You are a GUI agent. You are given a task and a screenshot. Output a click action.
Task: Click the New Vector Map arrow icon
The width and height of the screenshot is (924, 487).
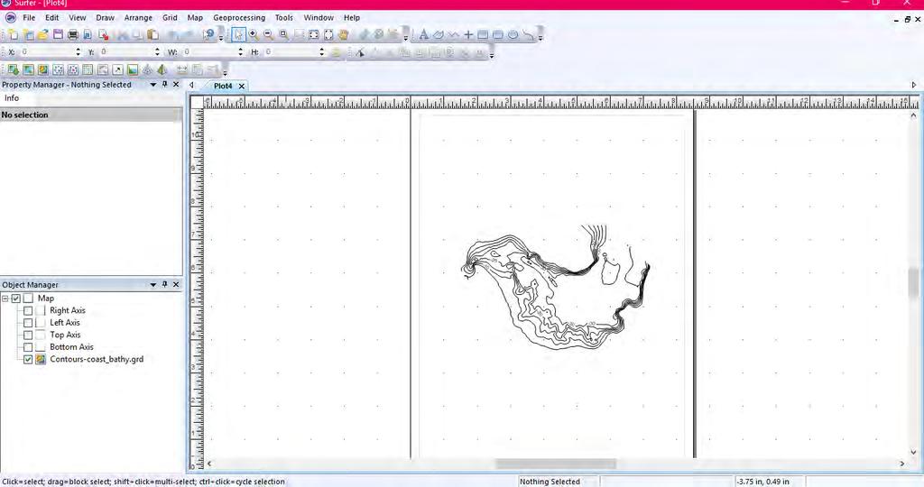(118, 70)
